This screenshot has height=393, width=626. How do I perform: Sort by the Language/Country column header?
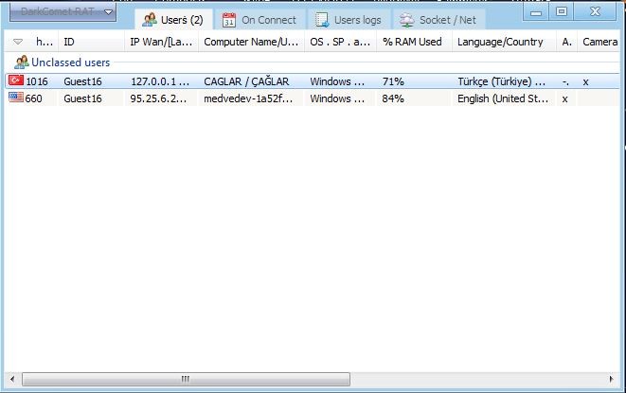pyautogui.click(x=504, y=42)
